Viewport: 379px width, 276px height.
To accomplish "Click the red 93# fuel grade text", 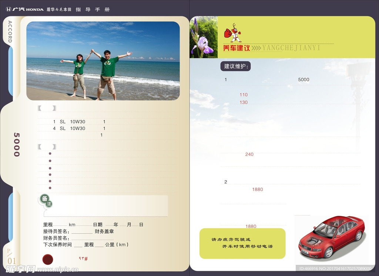I will (83, 259).
